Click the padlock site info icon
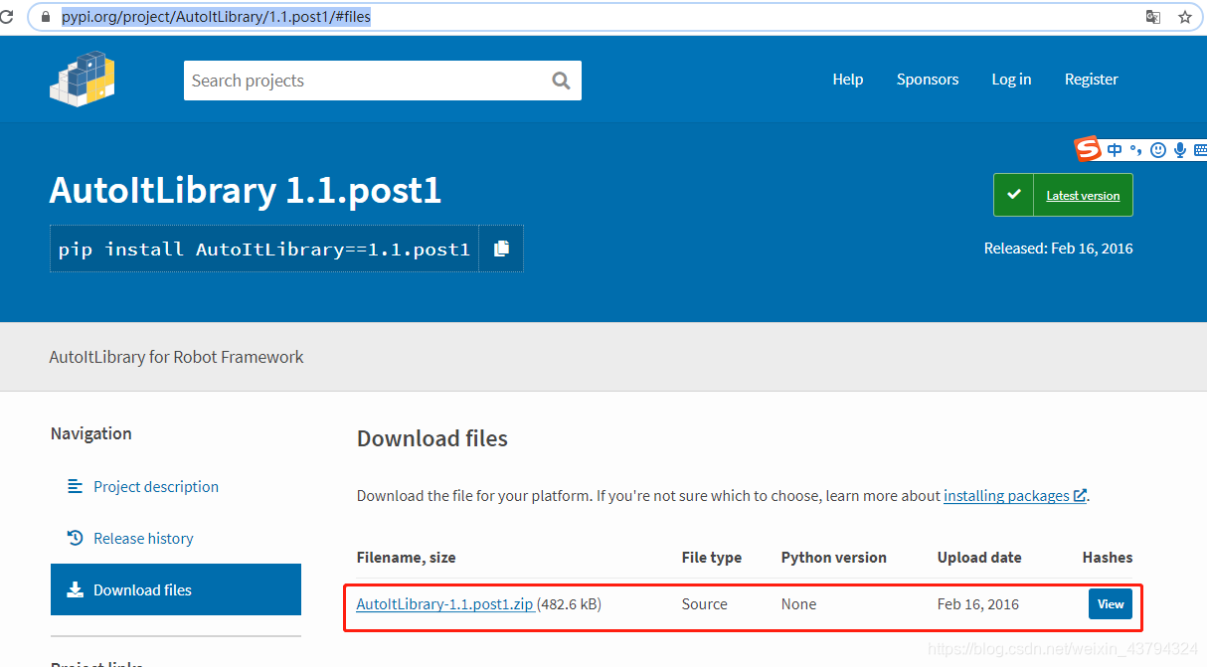Screen dimensions: 1207x667 (x=44, y=17)
